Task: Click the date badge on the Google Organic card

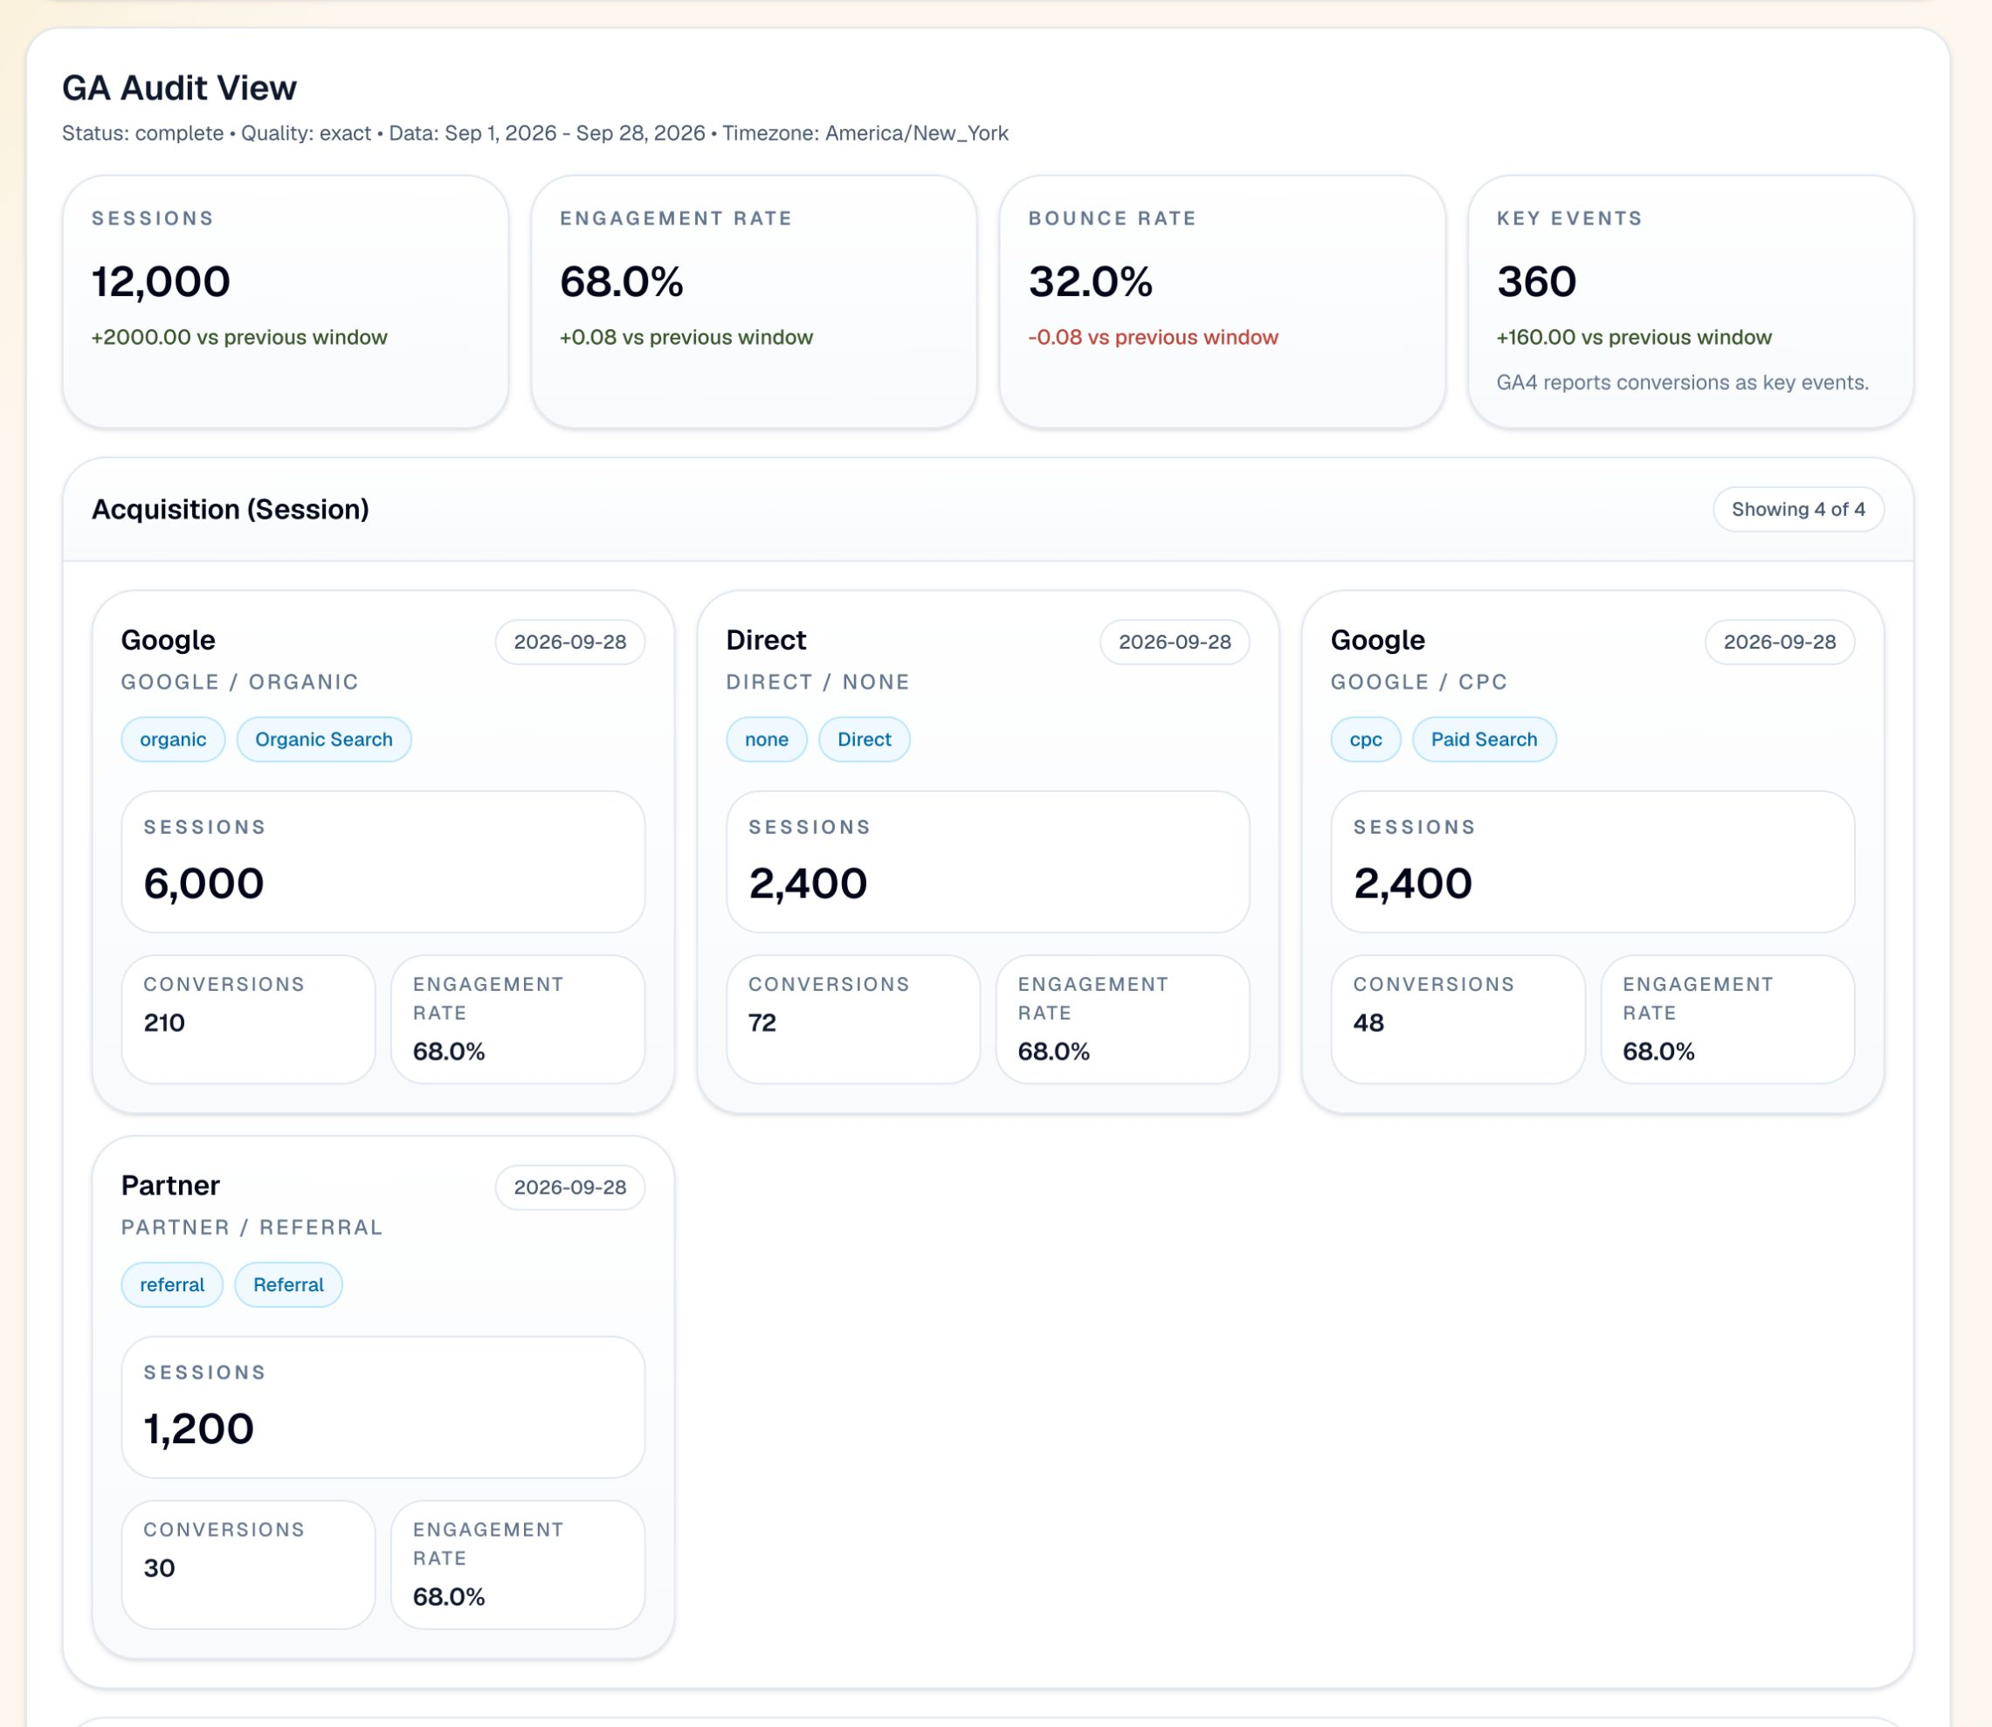Action: [x=569, y=642]
